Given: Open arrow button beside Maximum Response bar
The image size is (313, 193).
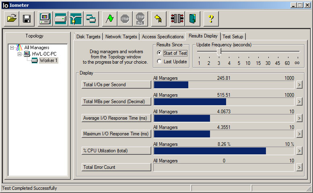Looking at the screenshot, I should tap(299, 134).
